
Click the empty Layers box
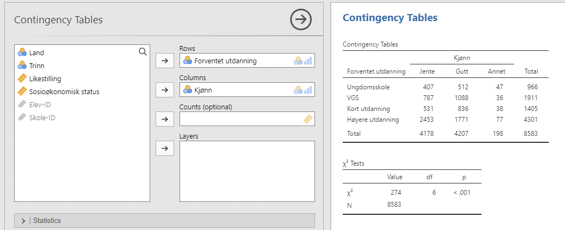pyautogui.click(x=247, y=170)
